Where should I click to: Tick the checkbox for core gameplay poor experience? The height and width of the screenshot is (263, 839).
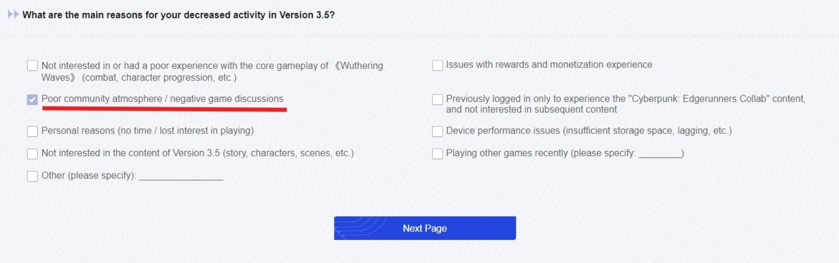[32, 65]
